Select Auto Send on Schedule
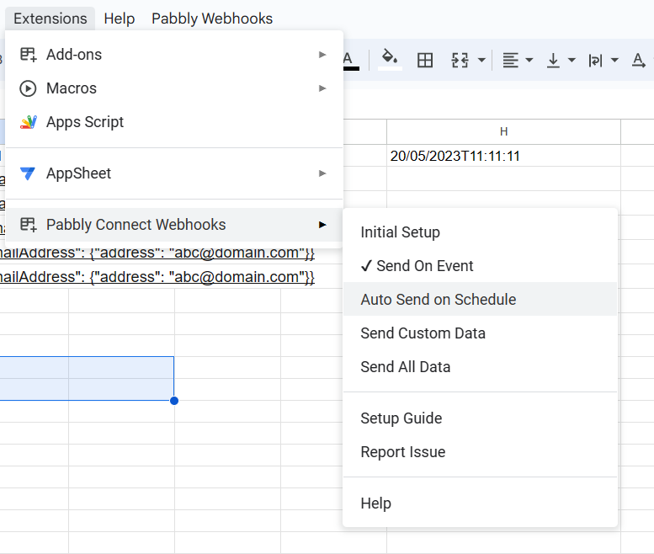 (x=438, y=300)
